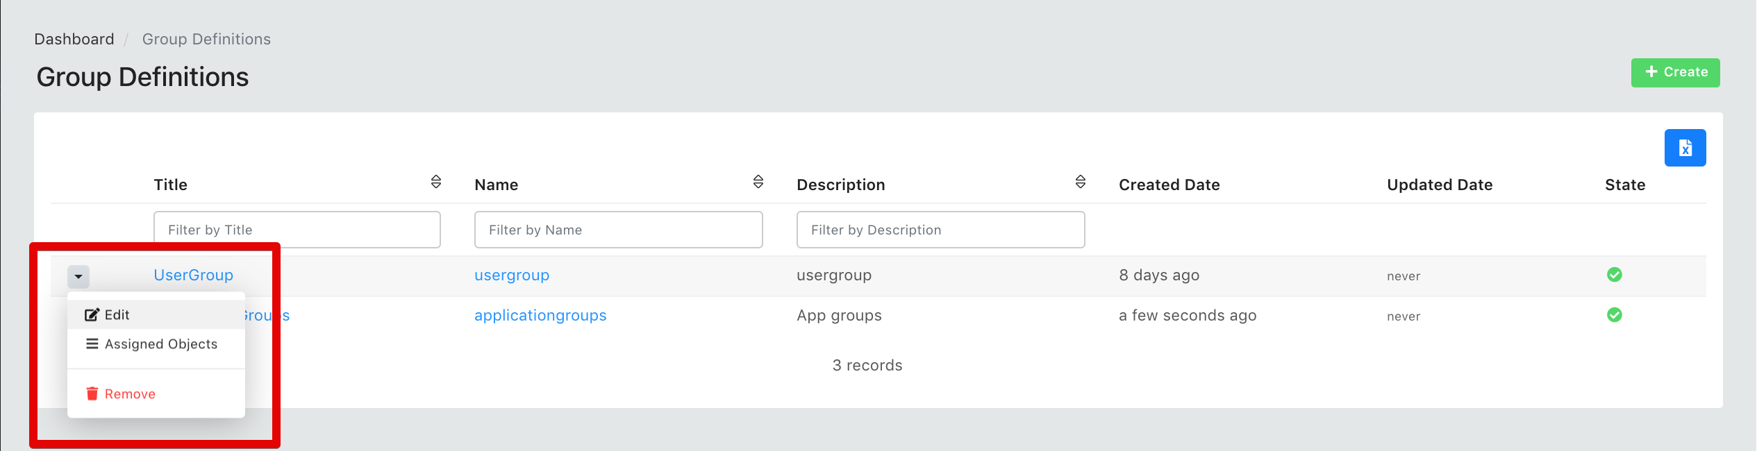The image size is (1757, 451).
Task: Click the Created Date column header
Action: coord(1169,185)
